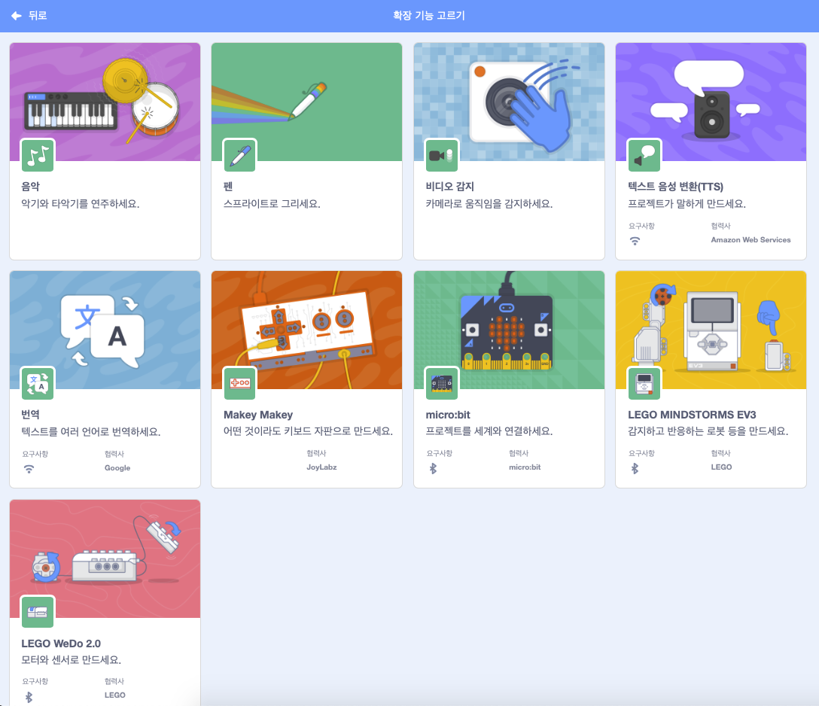Open the 펜 rainbow pen thumbnail
Screen dimensions: 819x706
click(306, 102)
